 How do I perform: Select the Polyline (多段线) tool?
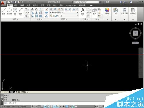point(9,11)
